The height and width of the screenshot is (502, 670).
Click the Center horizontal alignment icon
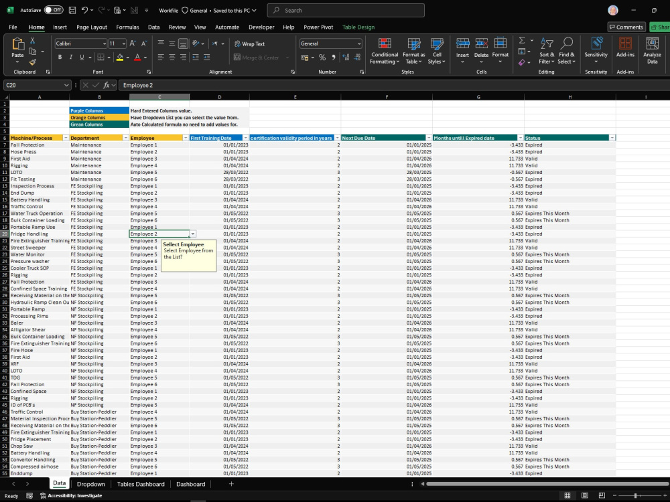(x=172, y=57)
